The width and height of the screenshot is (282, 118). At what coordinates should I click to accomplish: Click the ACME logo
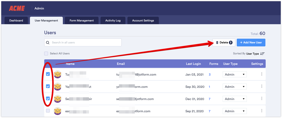(x=17, y=8)
